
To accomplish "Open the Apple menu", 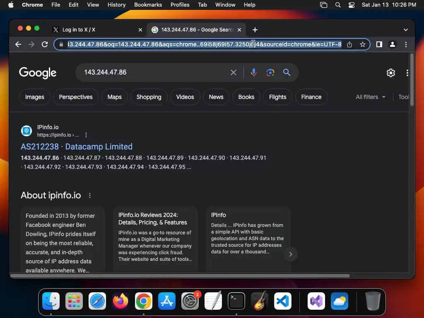I will tap(10, 5).
